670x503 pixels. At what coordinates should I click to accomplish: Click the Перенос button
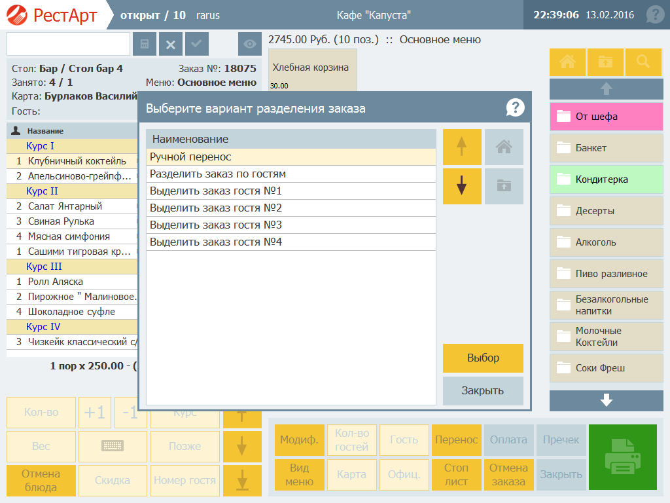pyautogui.click(x=456, y=439)
